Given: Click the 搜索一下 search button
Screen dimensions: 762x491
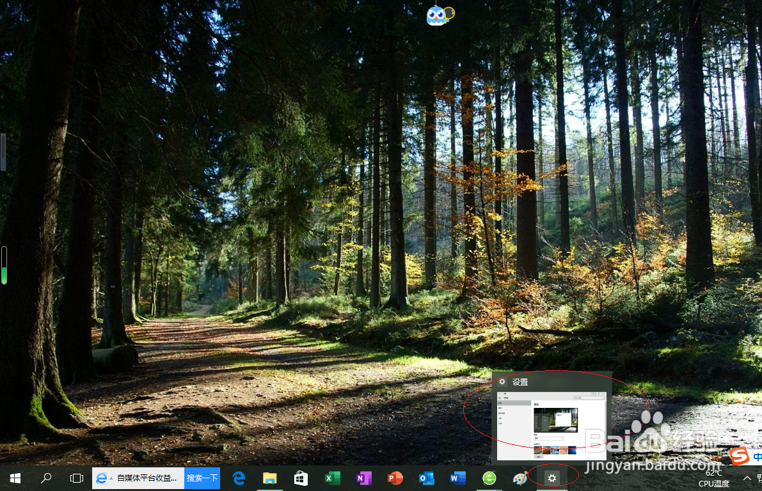Looking at the screenshot, I should coord(202,478).
